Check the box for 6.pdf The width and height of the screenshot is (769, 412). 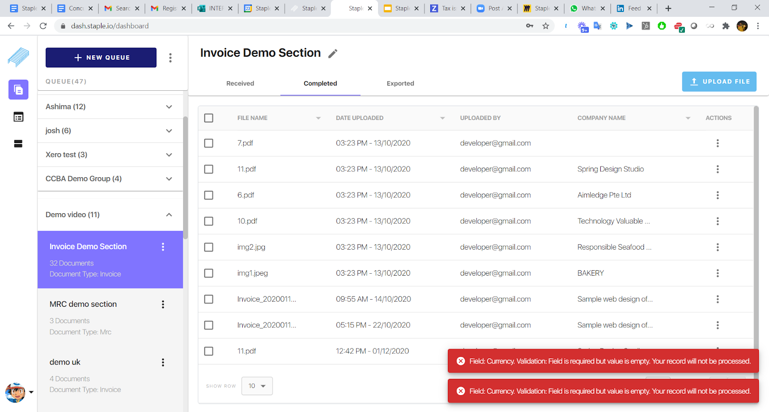[209, 195]
